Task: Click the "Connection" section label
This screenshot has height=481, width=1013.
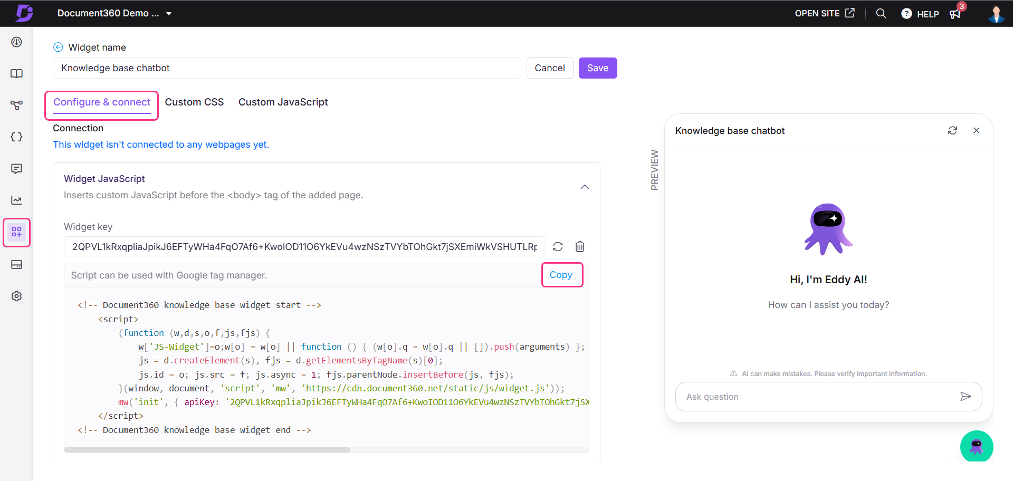Action: click(x=78, y=128)
